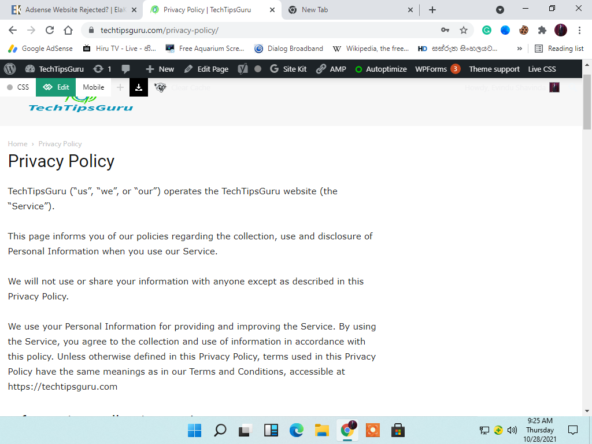Expand hidden bookmarks chevron
The image size is (592, 444).
click(x=520, y=49)
